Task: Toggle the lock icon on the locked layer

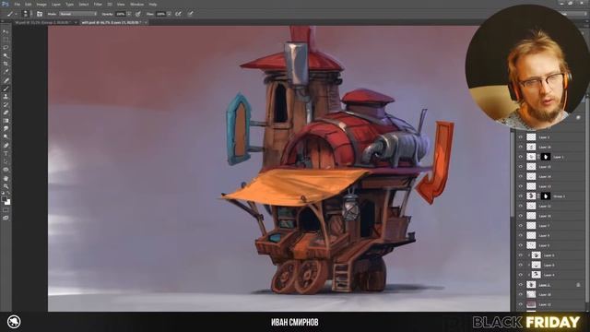Action: [x=578, y=285]
